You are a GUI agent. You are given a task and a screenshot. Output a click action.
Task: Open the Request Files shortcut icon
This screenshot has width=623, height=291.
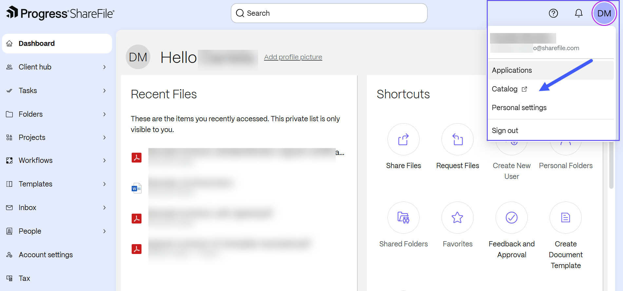(458, 139)
